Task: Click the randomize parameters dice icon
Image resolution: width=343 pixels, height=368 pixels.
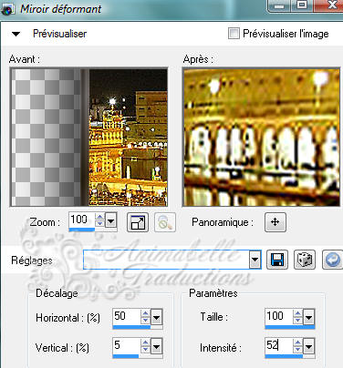Action: (x=305, y=260)
